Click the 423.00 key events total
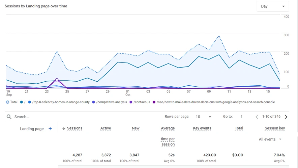This screenshot has height=168, width=298. point(210,155)
